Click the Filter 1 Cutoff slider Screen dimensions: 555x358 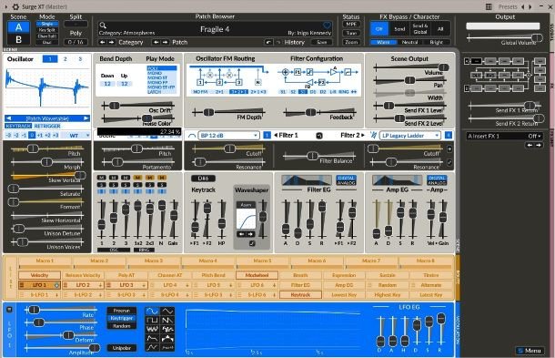(228, 148)
